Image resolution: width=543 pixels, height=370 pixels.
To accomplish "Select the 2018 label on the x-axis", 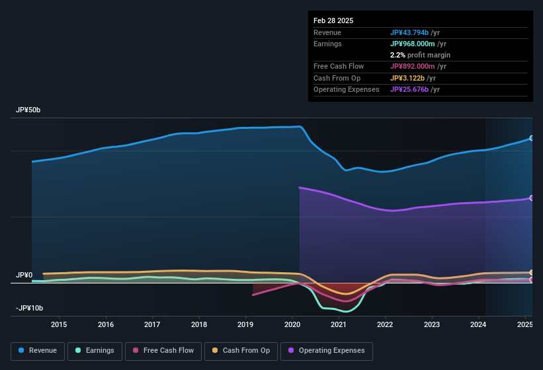I will (199, 324).
